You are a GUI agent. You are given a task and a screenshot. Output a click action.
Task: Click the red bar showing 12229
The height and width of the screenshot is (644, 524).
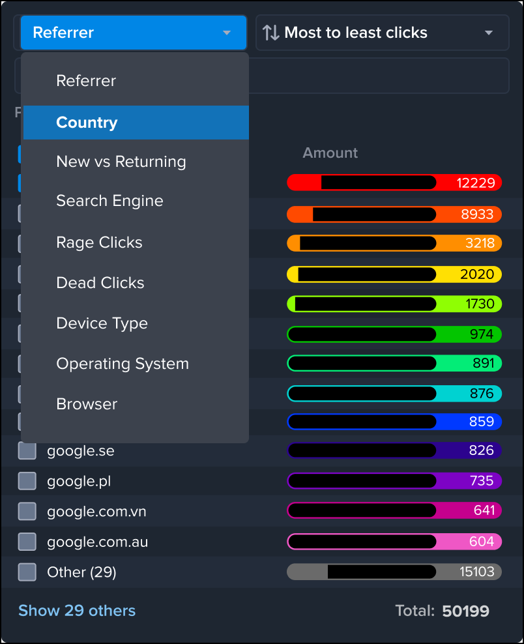394,183
